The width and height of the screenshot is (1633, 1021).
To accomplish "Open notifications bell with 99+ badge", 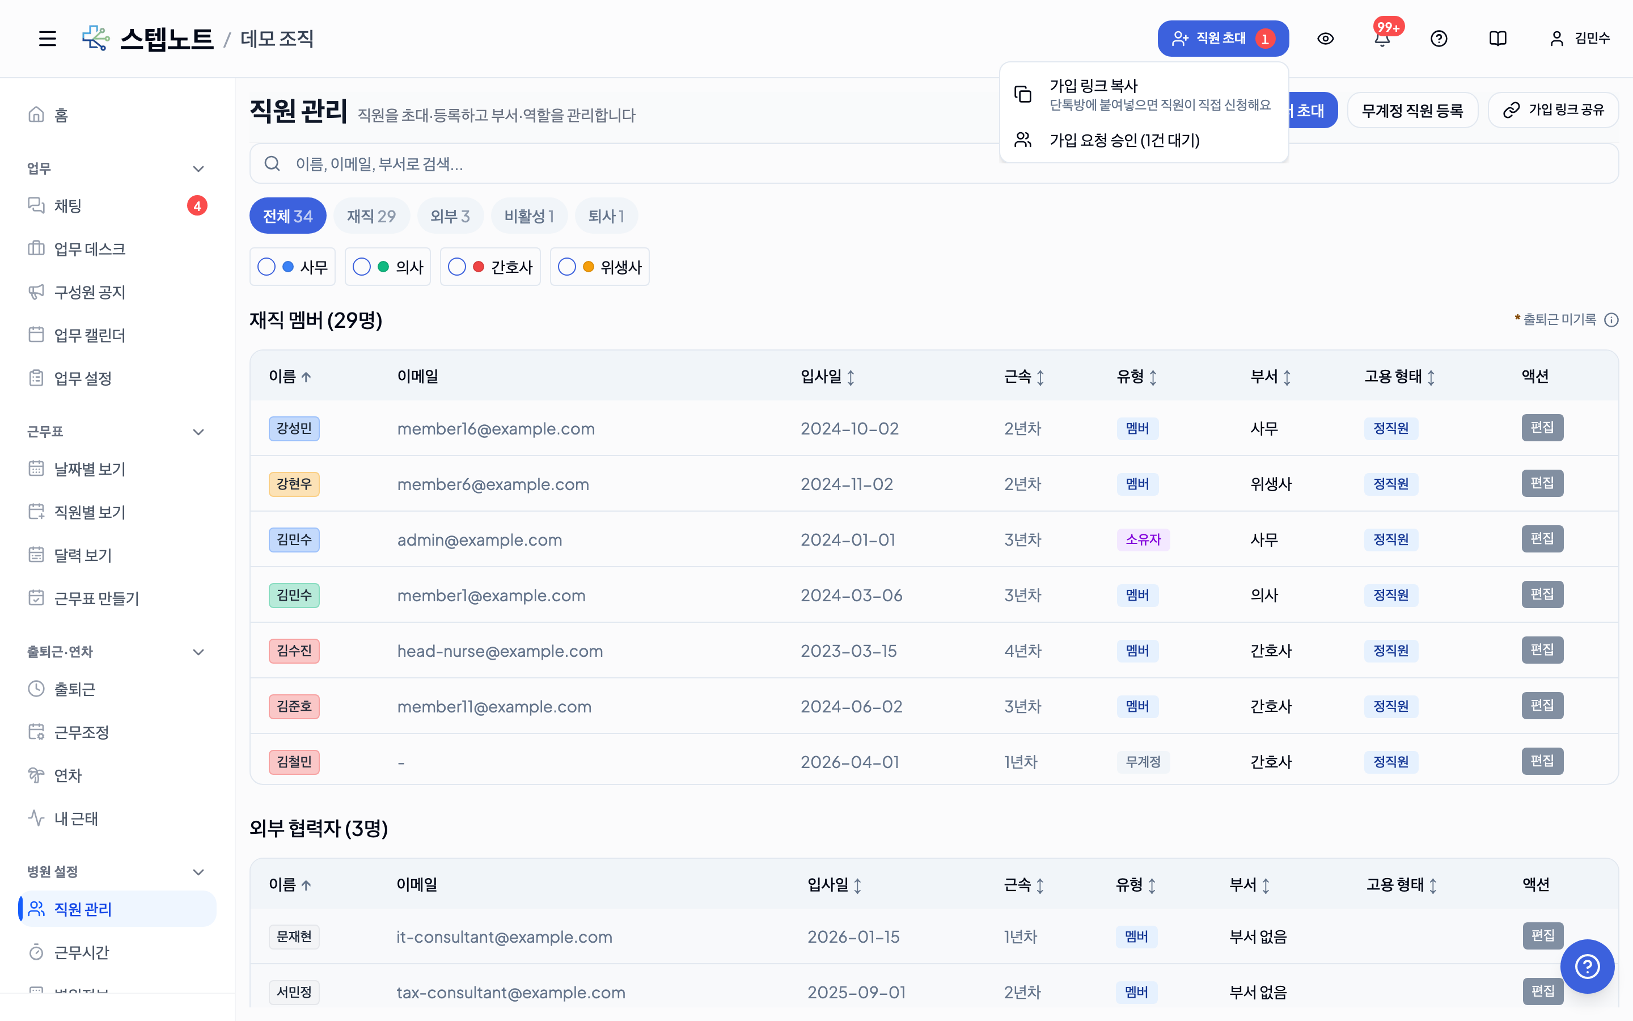I will point(1382,39).
